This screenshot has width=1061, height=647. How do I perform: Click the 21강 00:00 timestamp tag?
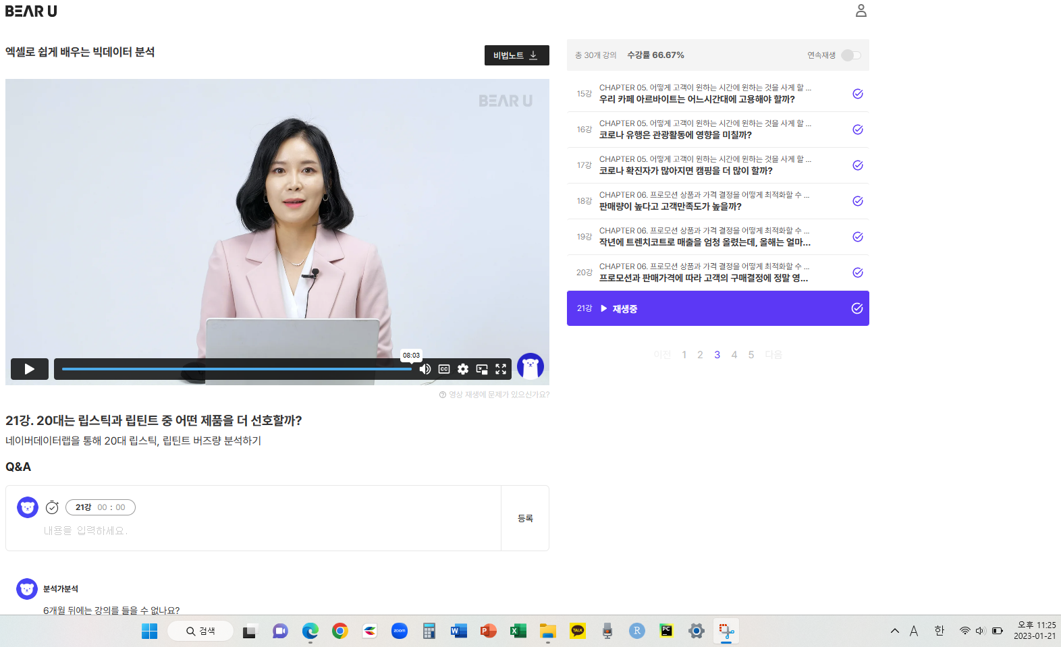(101, 507)
